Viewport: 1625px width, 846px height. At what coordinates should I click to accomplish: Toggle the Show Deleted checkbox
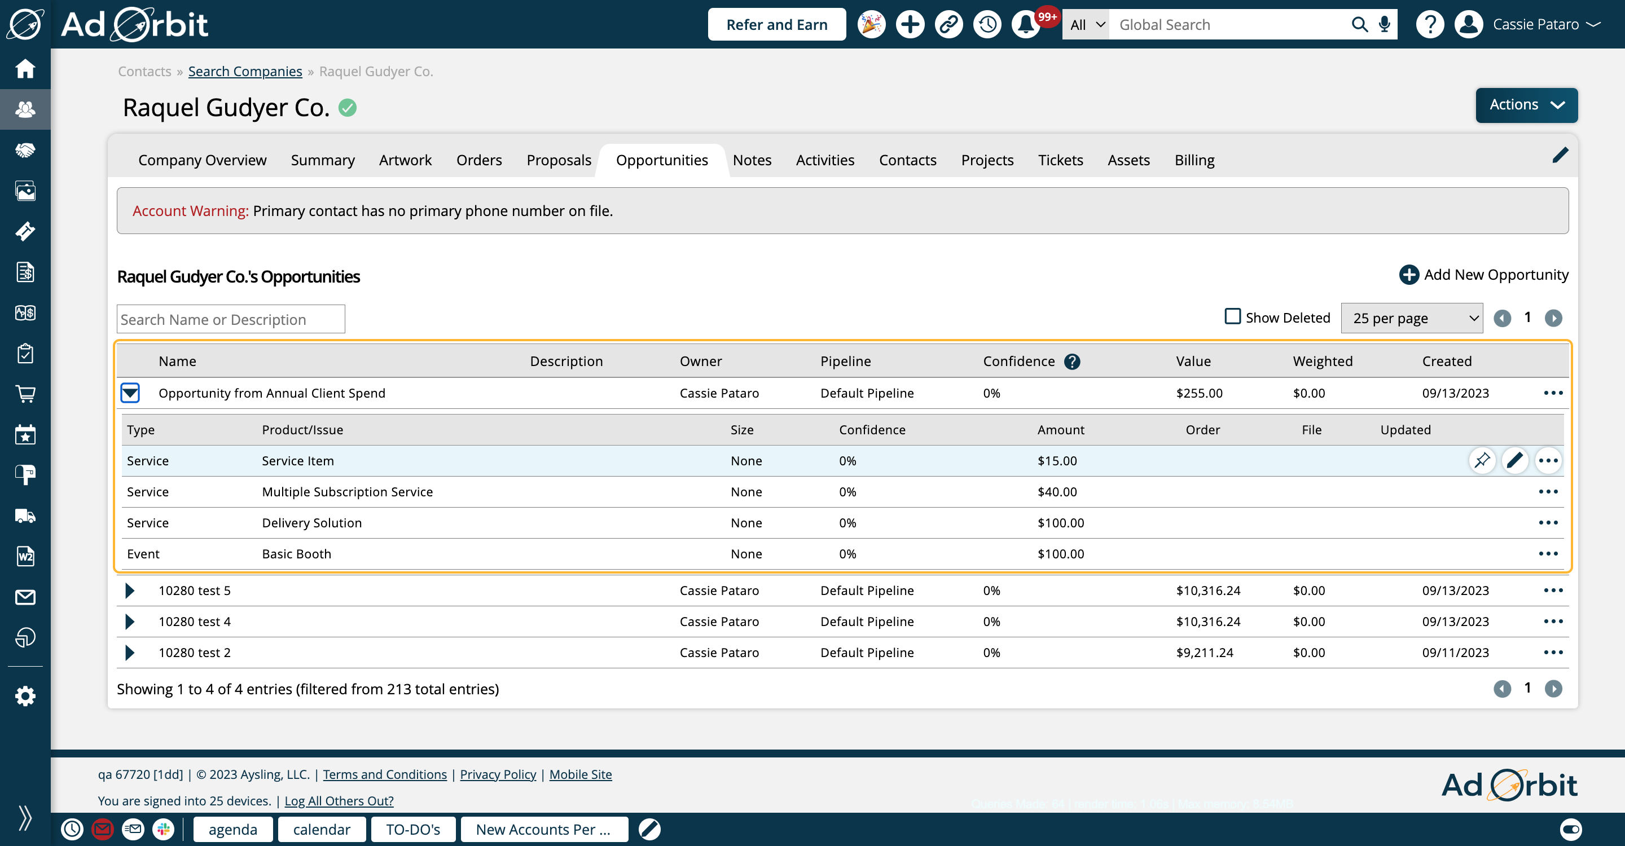coord(1232,316)
